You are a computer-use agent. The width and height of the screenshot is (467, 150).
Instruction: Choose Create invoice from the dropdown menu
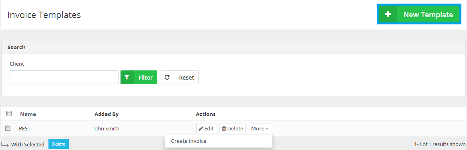click(x=189, y=141)
